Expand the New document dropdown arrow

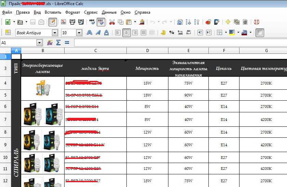(14, 22)
